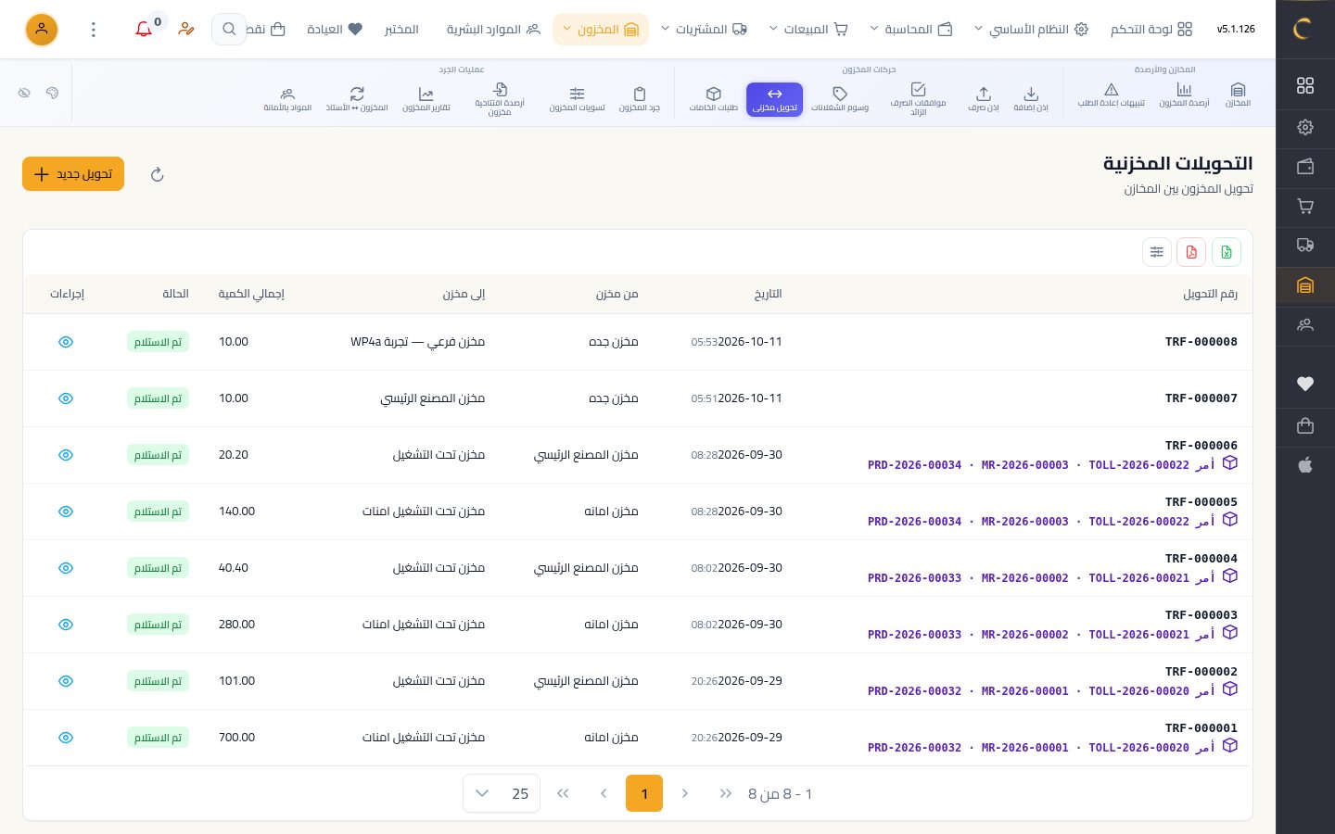Open أرصدة افتتاحية مخزون opening balances
Image resolution: width=1335 pixels, height=834 pixels.
[x=500, y=99]
